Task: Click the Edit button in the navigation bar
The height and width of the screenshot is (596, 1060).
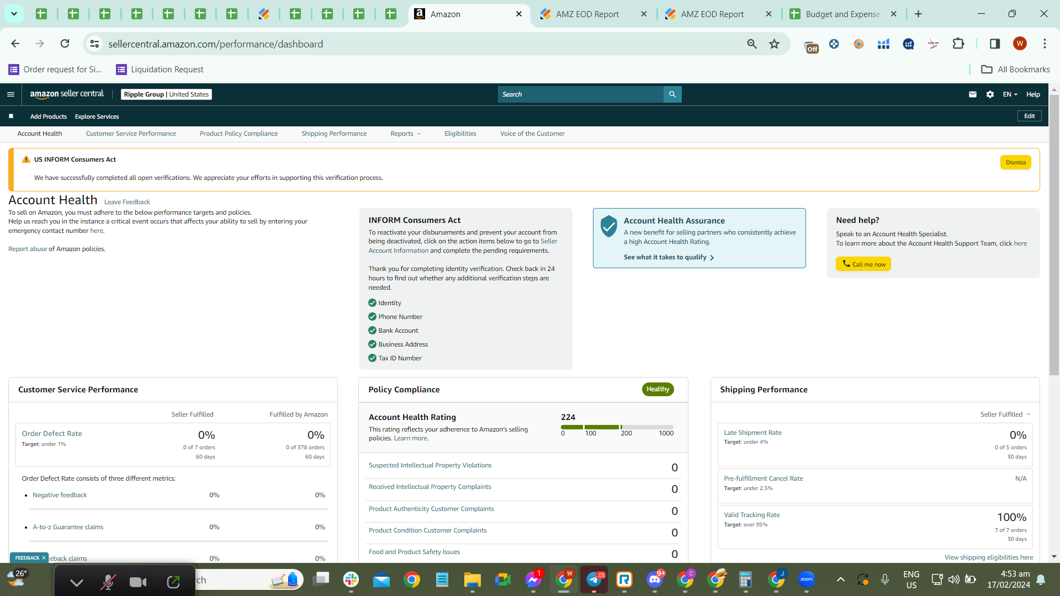Action: tap(1030, 116)
